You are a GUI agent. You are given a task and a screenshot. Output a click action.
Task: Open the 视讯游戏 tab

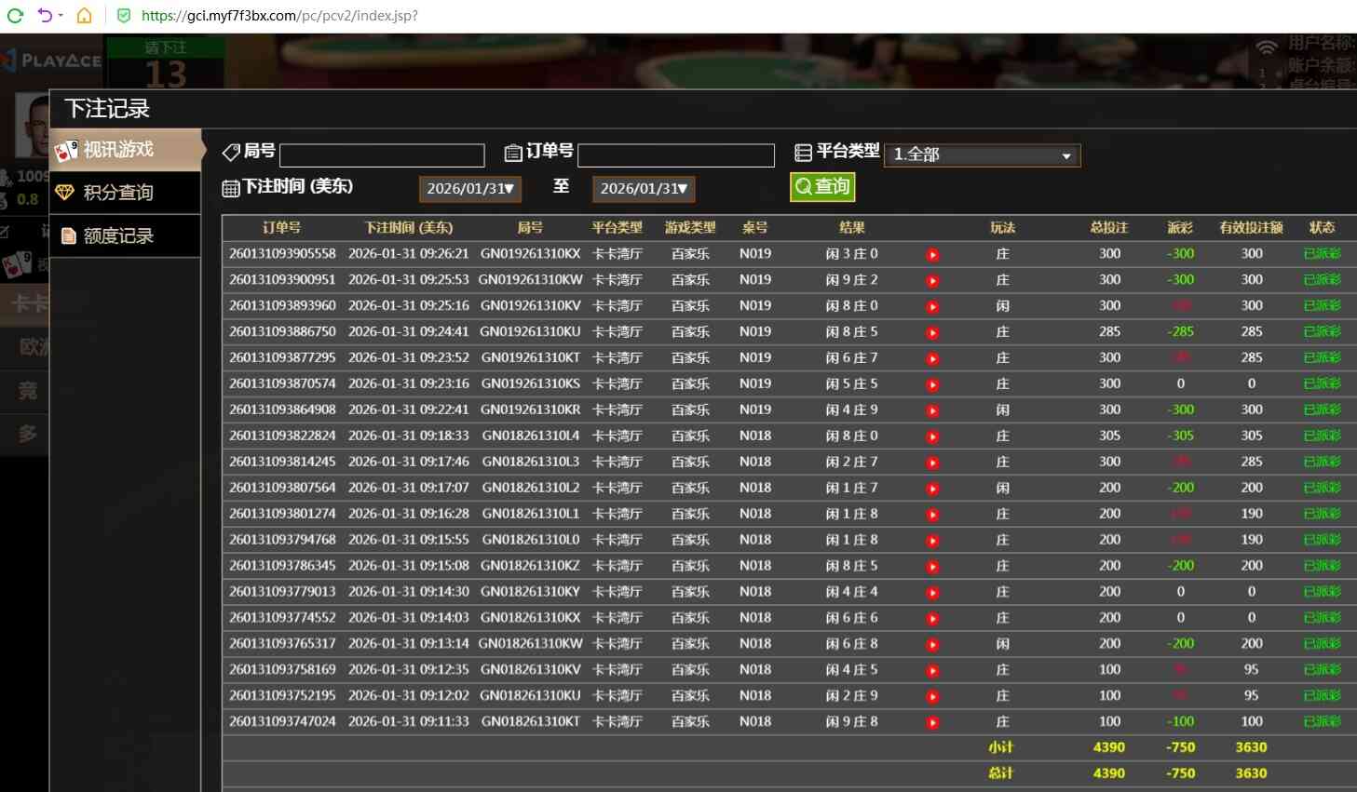[x=125, y=150]
